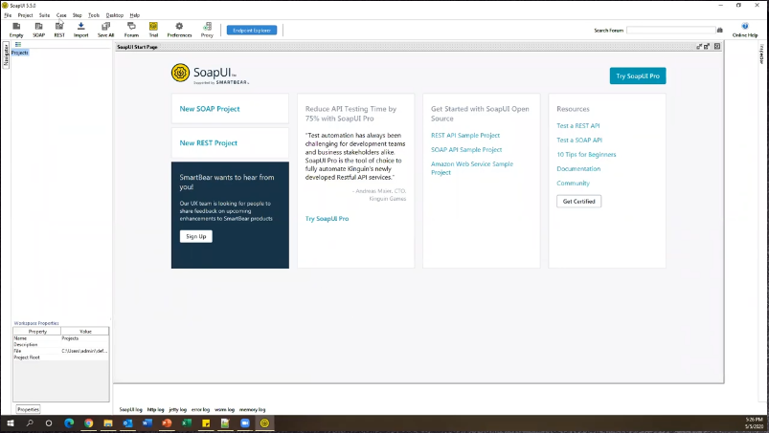Open Amazon Web Service Sample Project link
Image resolution: width=769 pixels, height=433 pixels.
pos(472,168)
